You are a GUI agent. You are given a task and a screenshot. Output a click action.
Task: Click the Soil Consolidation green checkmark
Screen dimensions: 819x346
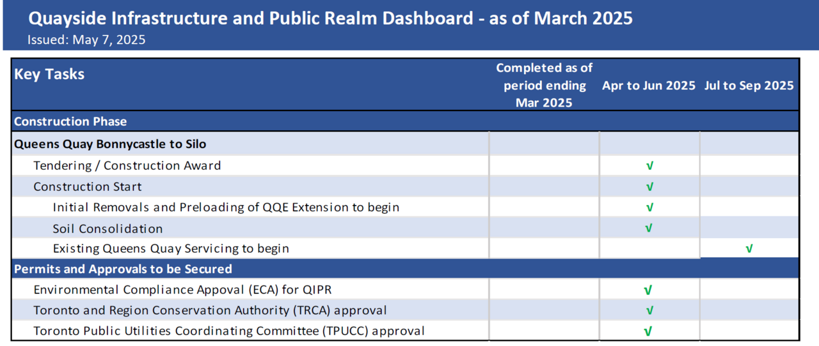[x=648, y=228]
